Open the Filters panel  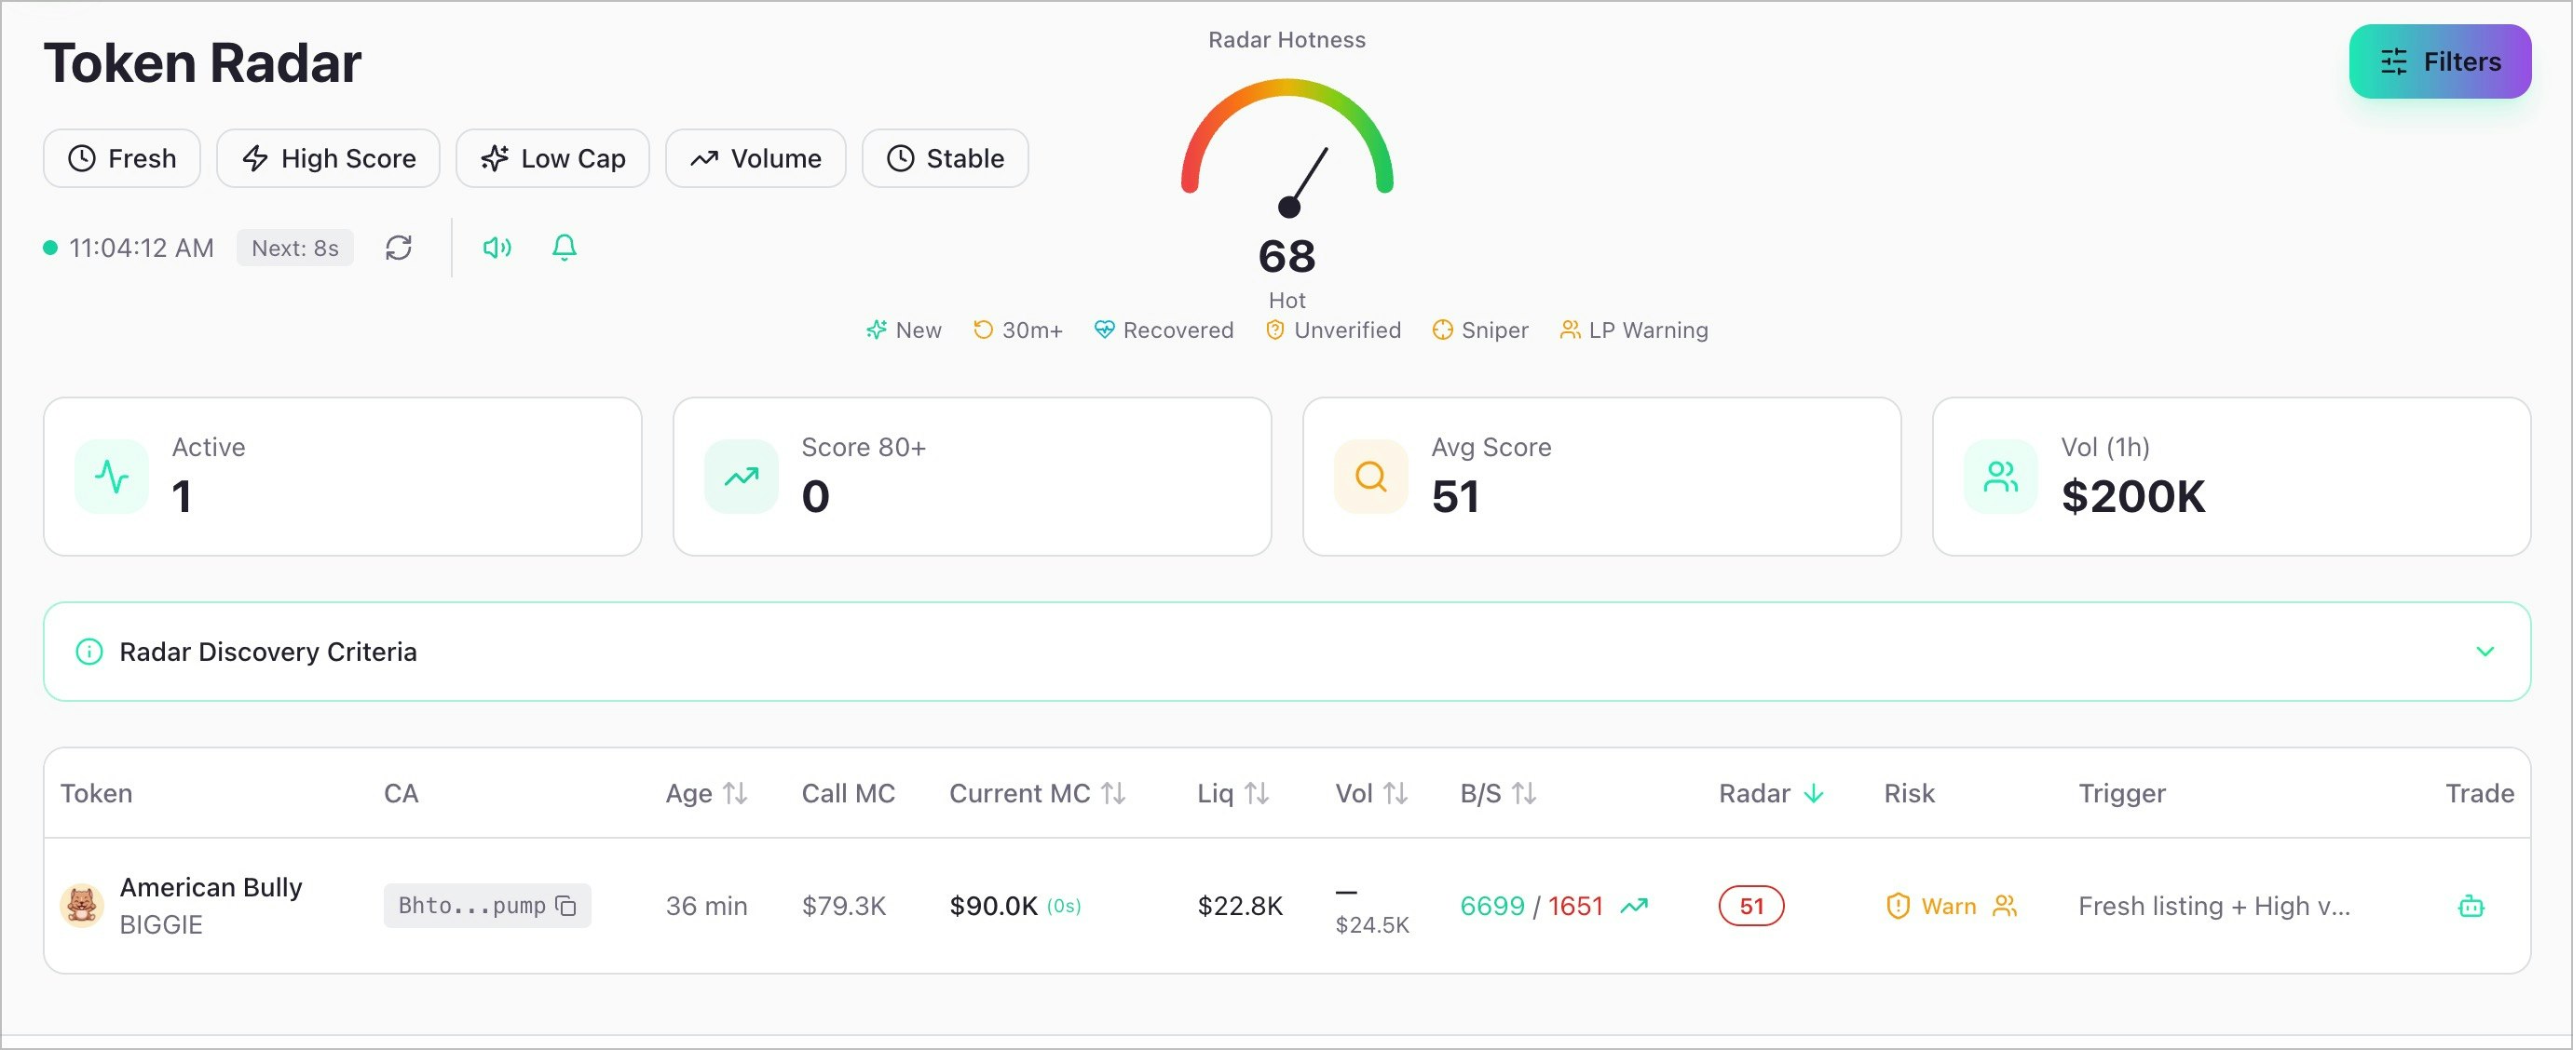click(x=2439, y=61)
